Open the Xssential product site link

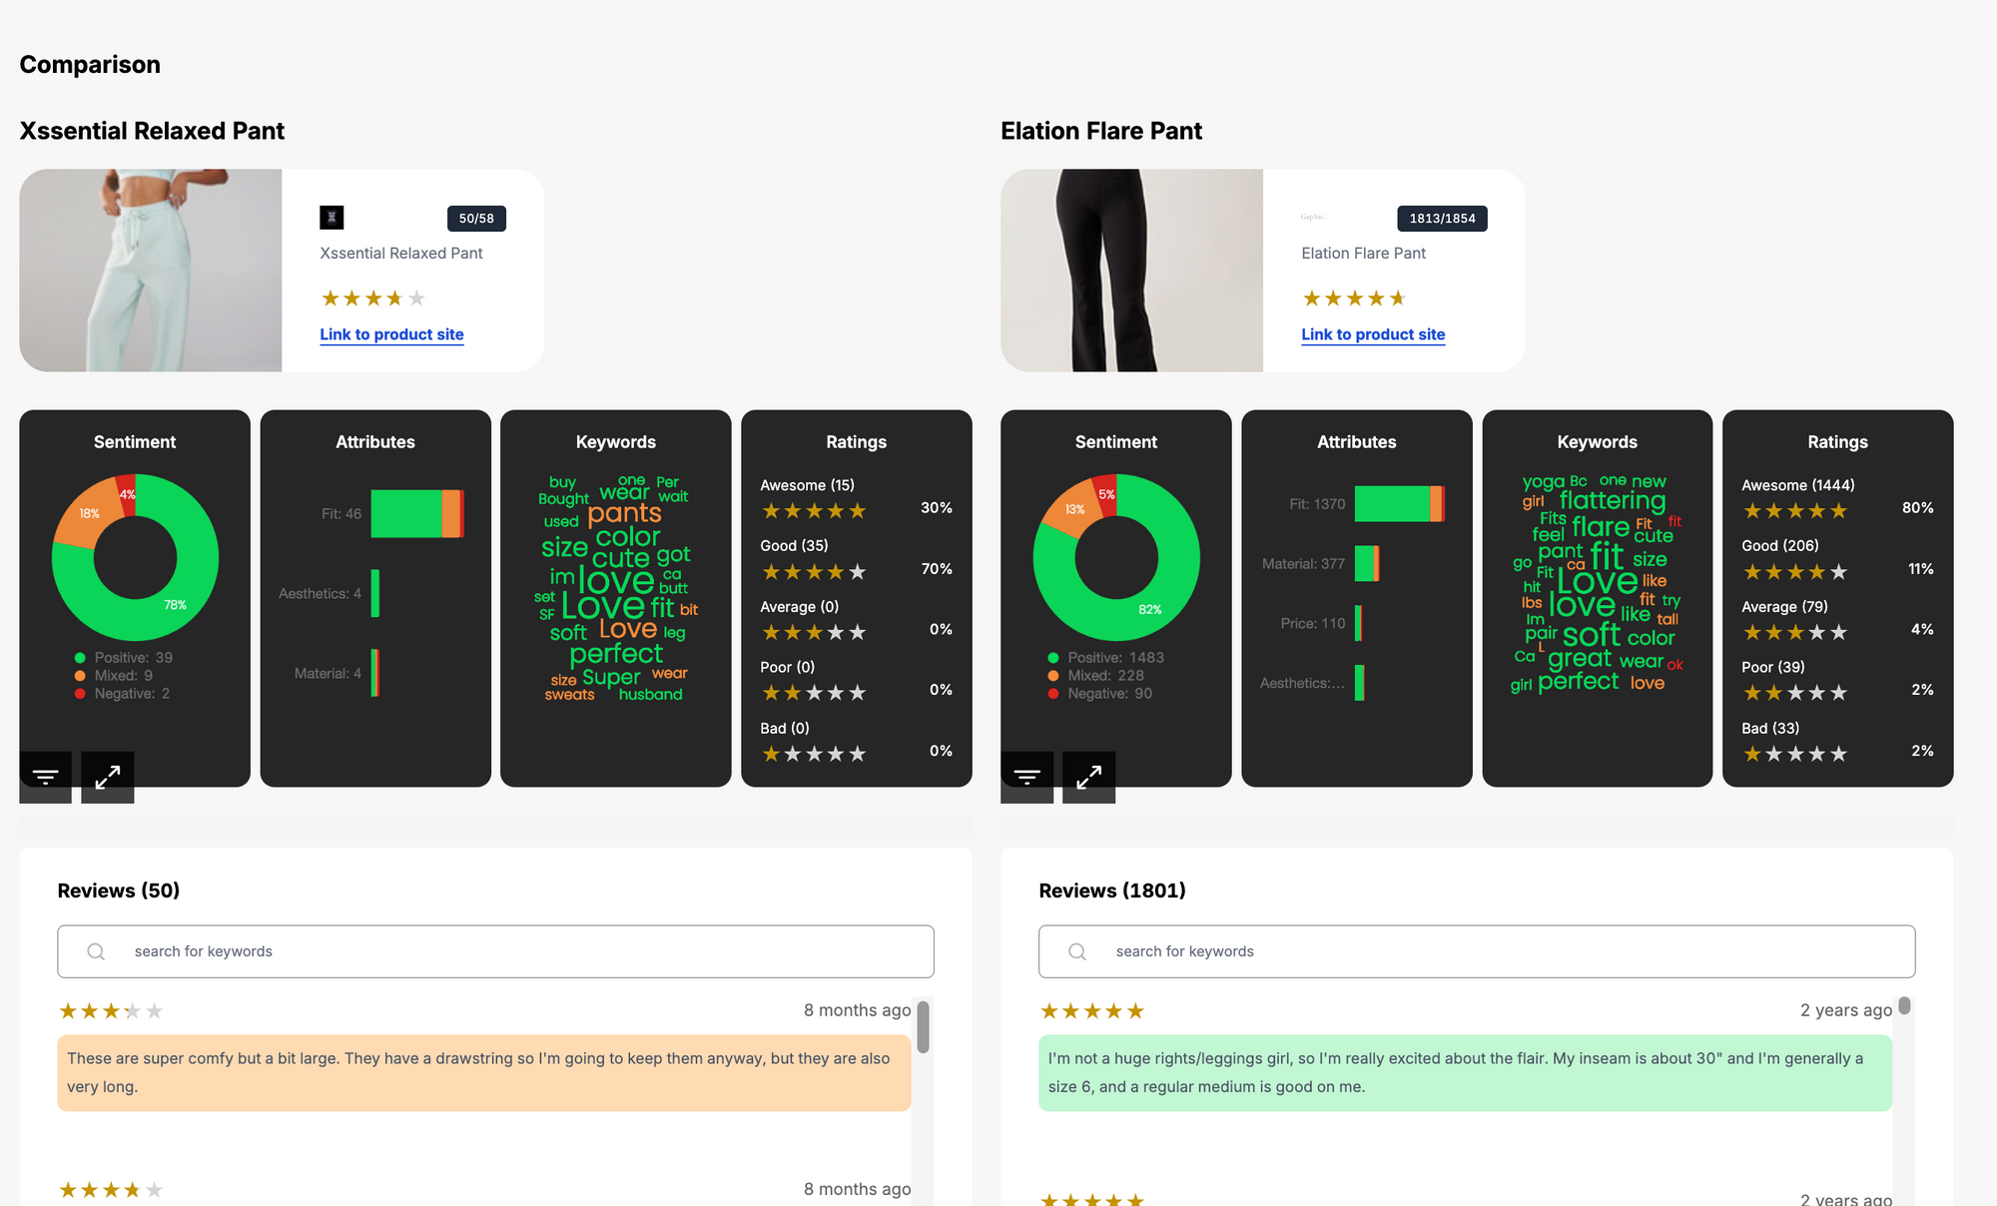click(392, 333)
